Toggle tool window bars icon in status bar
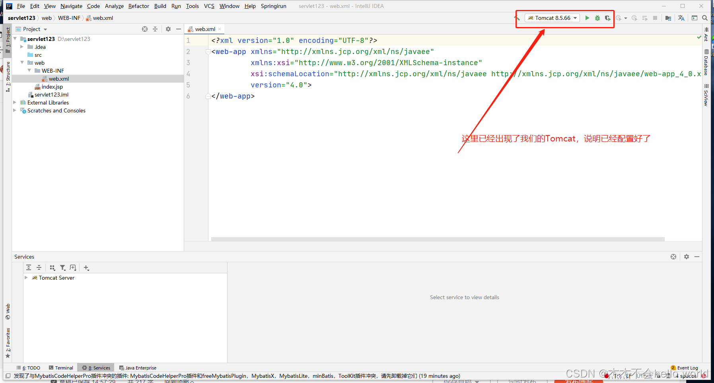 click(x=8, y=376)
